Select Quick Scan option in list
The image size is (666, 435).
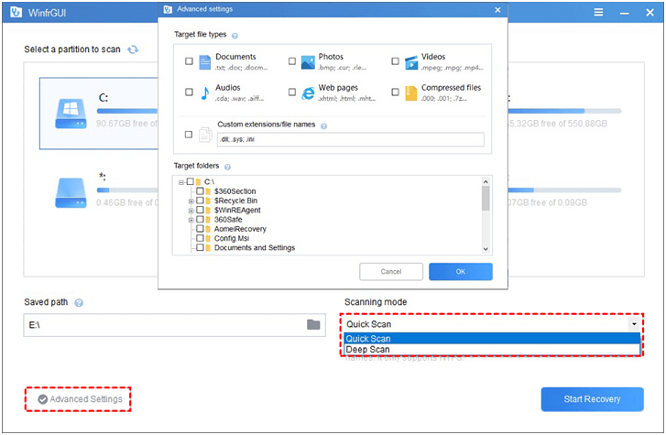[367, 338]
